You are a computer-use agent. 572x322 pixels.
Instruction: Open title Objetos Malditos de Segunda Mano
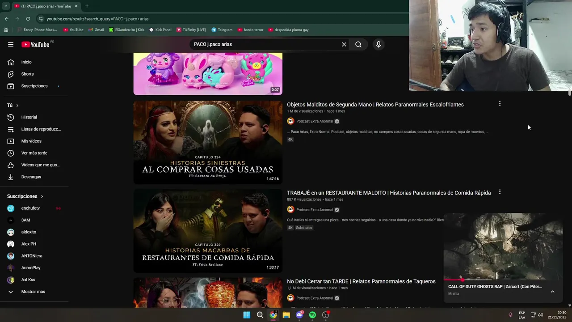tap(375, 105)
